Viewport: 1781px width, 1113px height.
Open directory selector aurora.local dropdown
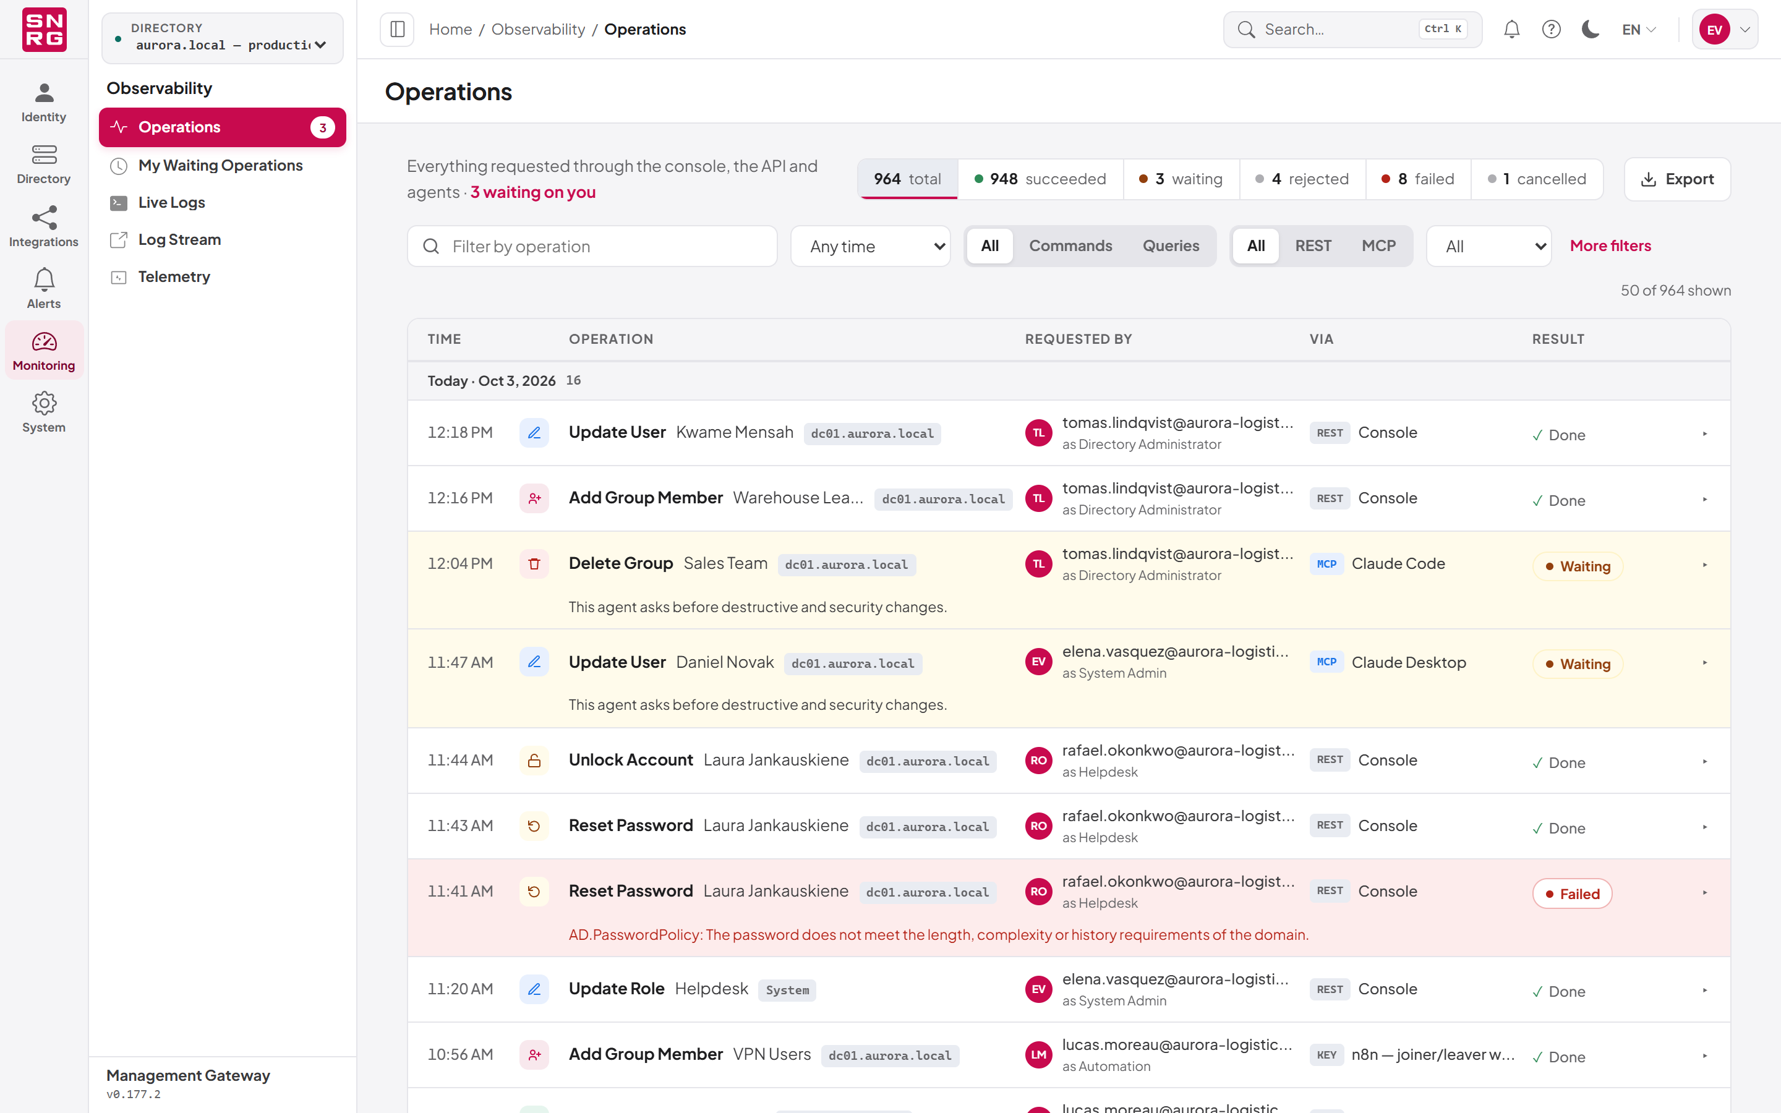(222, 38)
